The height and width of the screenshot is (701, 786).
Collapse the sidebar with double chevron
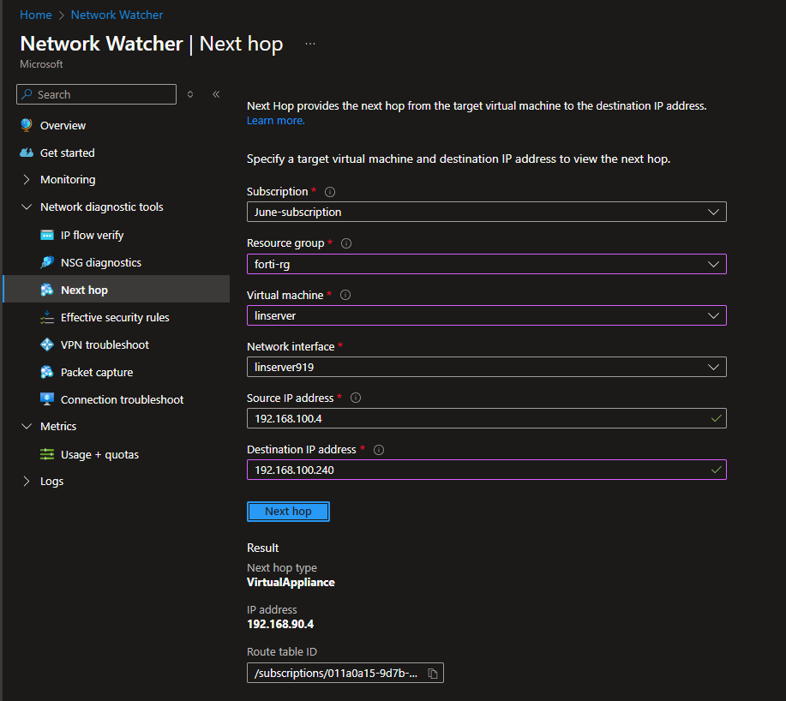click(216, 94)
